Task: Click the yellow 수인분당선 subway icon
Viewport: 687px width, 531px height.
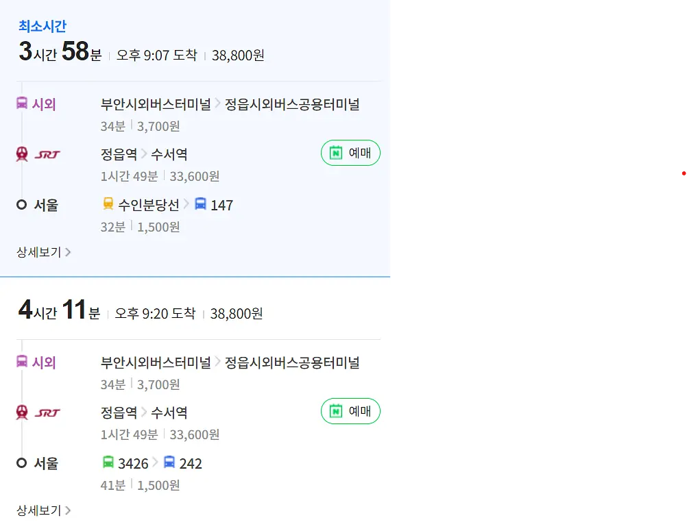Action: click(x=108, y=203)
